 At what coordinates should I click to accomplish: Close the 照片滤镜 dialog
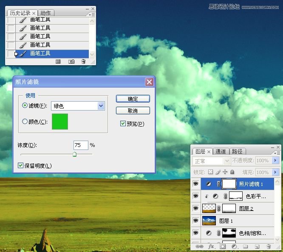(149, 82)
